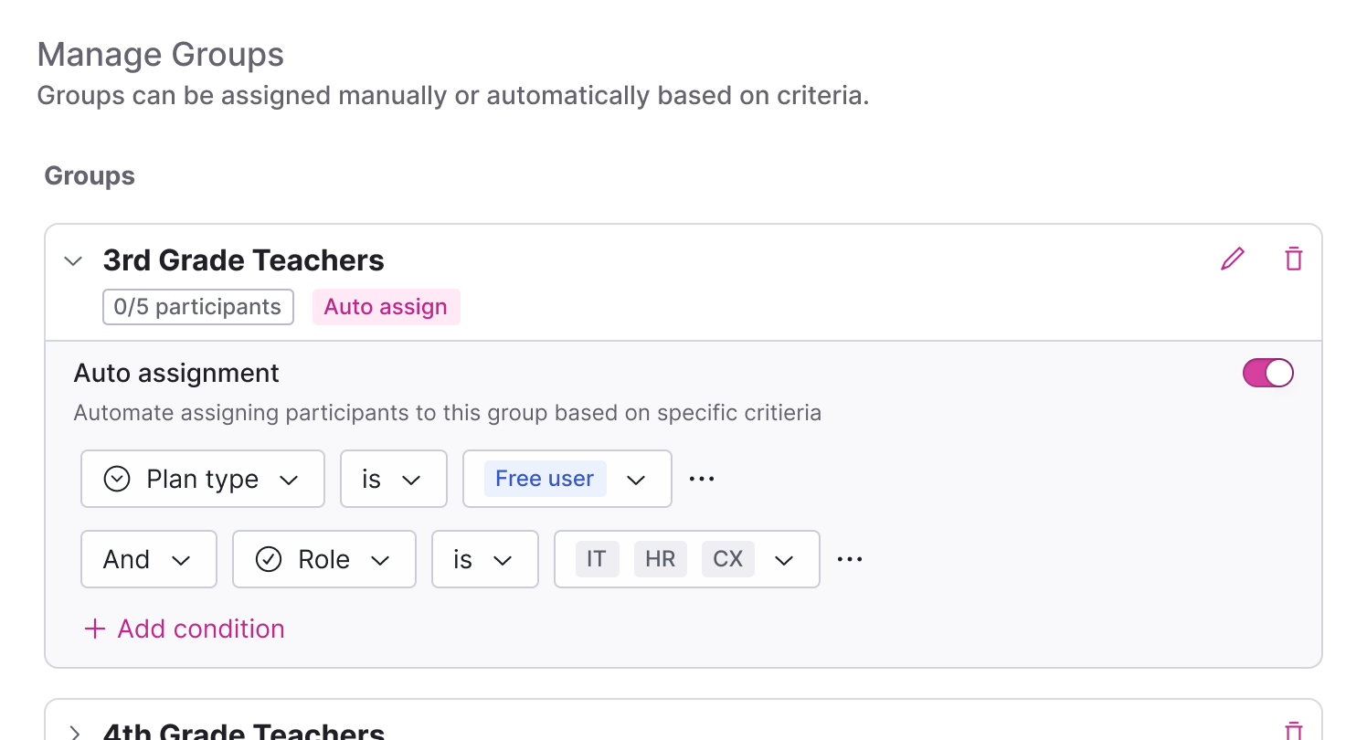
Task: Open the And logic operator dropdown
Action: (x=149, y=559)
